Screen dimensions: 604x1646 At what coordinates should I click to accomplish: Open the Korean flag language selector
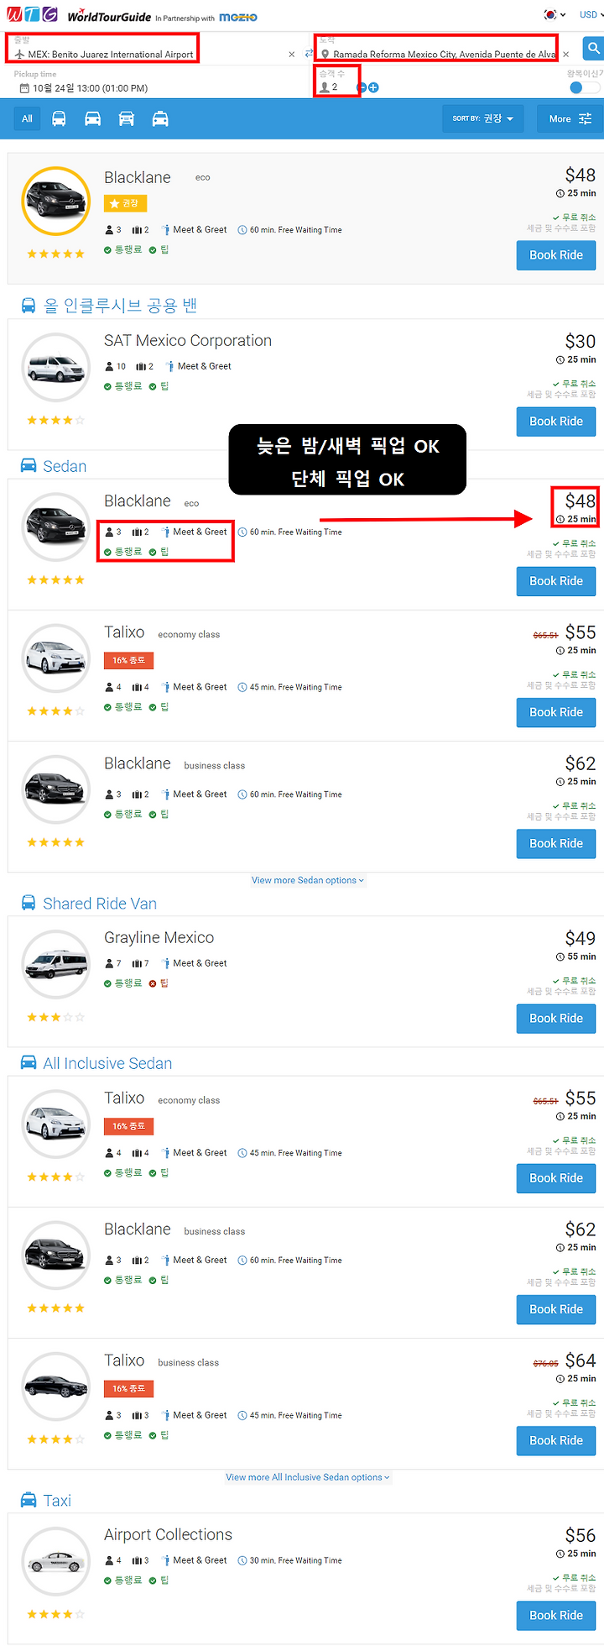tap(555, 14)
